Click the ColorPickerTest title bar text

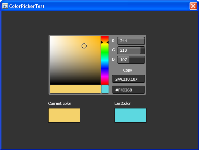(27, 6)
